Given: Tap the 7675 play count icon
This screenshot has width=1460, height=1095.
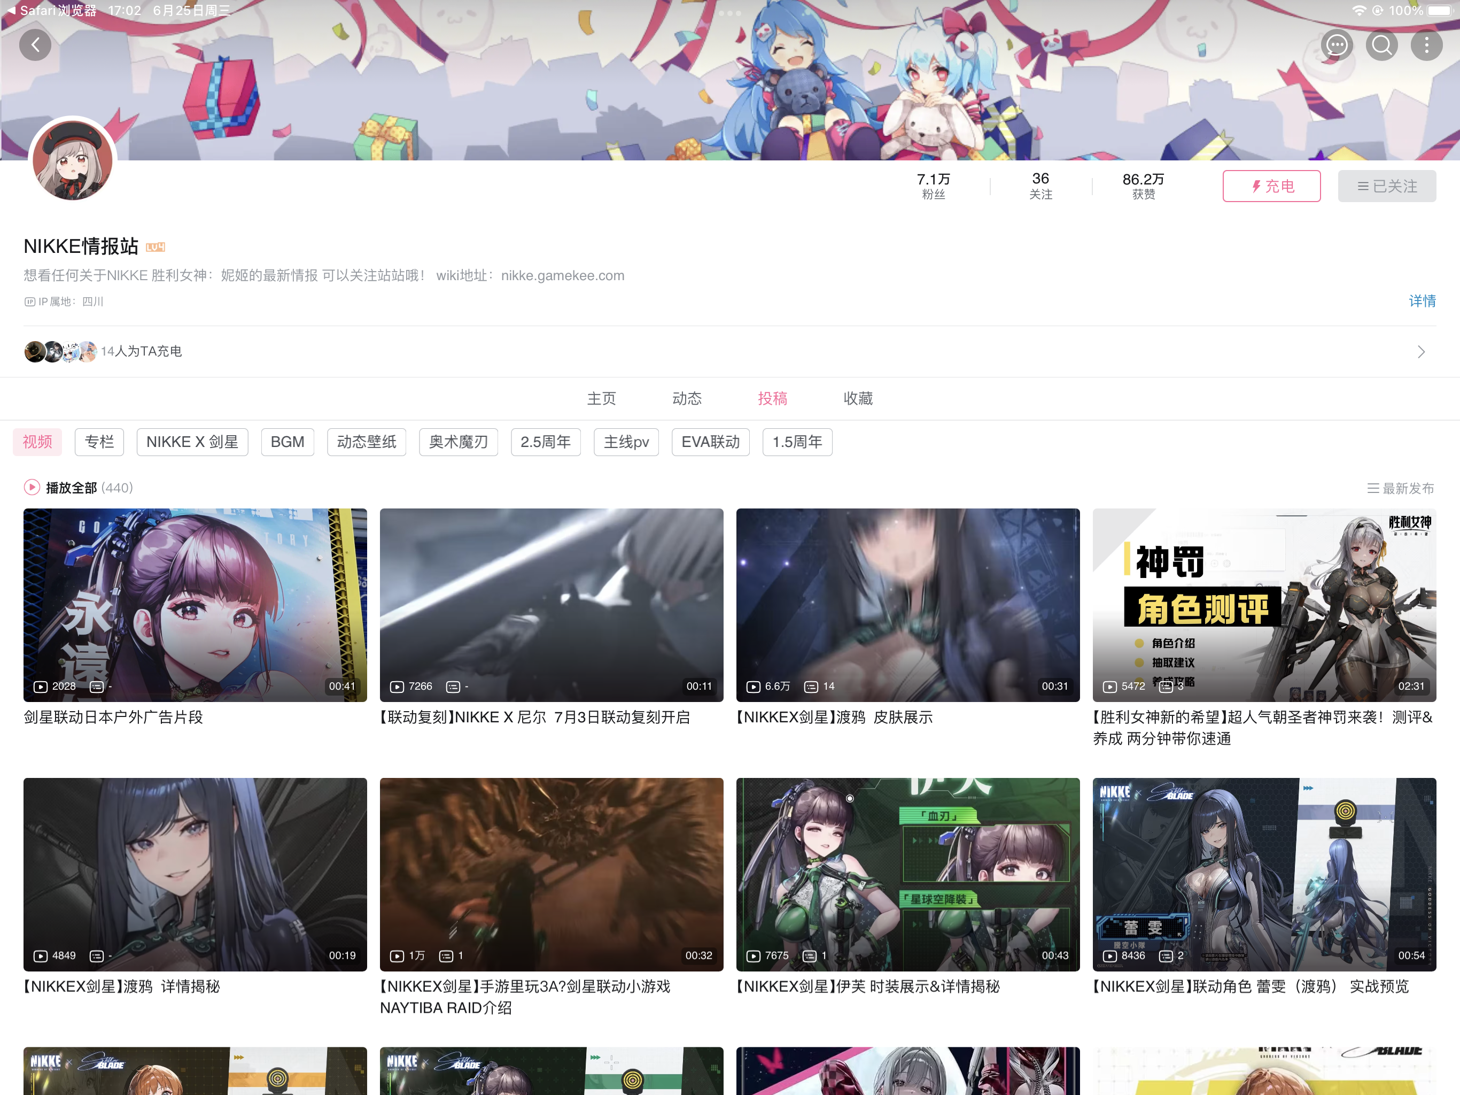Looking at the screenshot, I should tap(753, 957).
